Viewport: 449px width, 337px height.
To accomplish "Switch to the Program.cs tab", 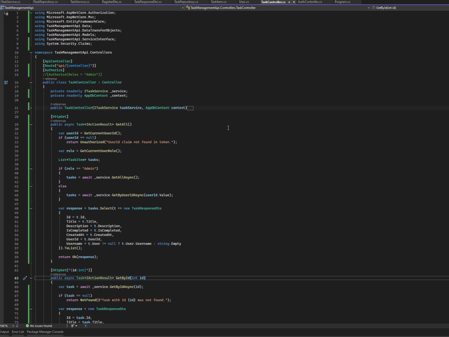I will tap(342, 2).
